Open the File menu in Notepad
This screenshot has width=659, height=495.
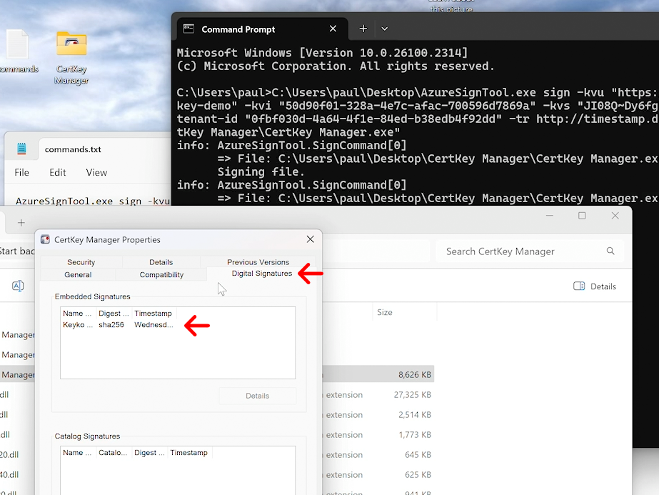click(x=21, y=172)
